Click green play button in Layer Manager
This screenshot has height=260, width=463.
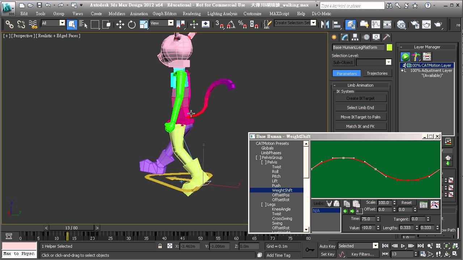point(405,57)
